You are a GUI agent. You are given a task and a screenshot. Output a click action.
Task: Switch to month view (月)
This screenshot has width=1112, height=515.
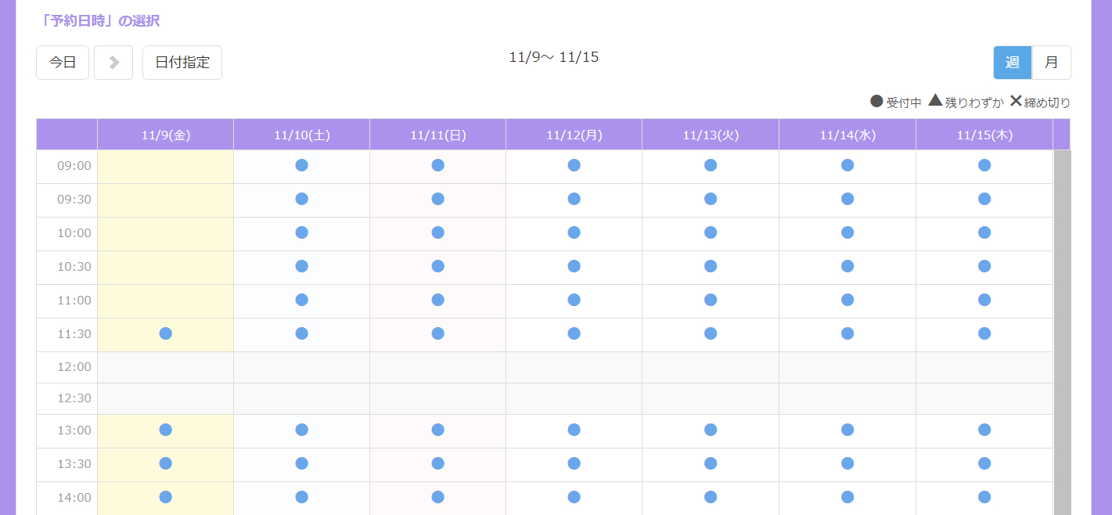coord(1052,63)
